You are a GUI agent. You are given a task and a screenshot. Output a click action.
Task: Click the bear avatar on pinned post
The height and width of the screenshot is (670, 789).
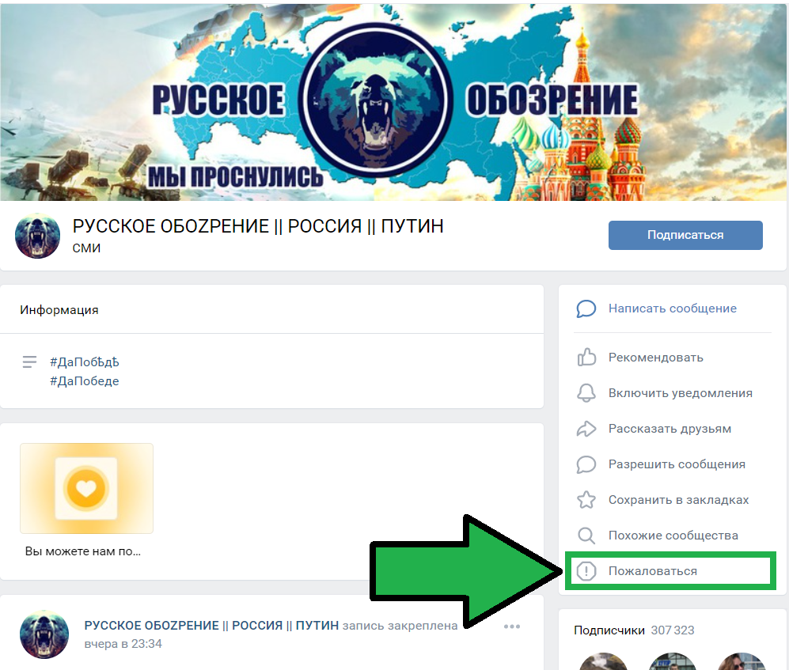[44, 634]
